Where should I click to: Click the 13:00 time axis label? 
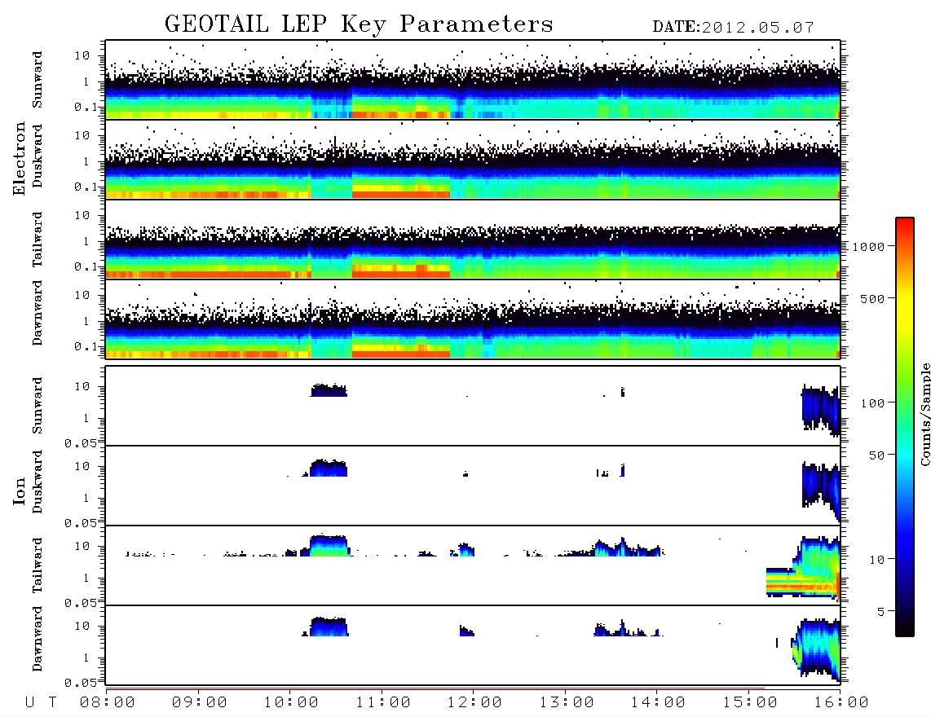(567, 702)
